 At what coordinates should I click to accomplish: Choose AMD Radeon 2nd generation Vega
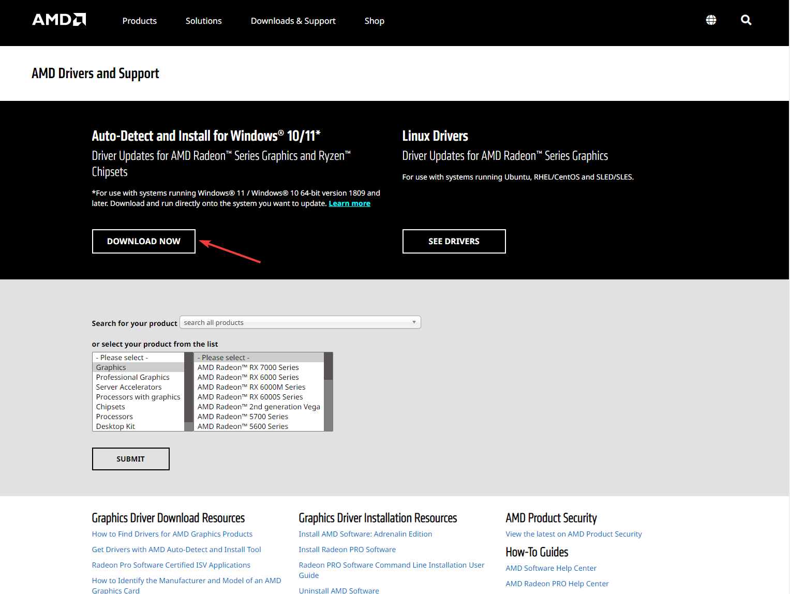[259, 407]
